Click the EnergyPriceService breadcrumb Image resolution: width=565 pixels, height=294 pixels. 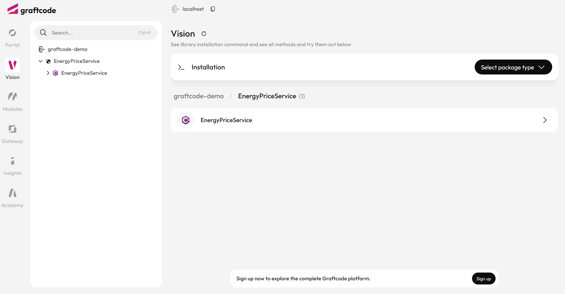tap(267, 96)
